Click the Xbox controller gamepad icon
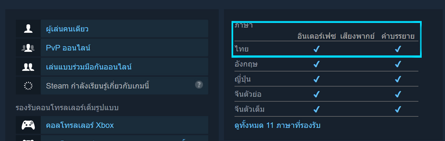 pyautogui.click(x=28, y=125)
